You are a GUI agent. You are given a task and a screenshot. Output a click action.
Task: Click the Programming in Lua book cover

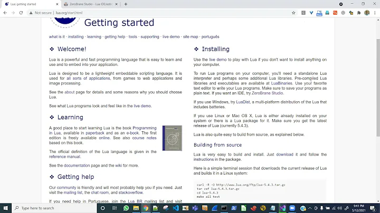[x=172, y=138]
